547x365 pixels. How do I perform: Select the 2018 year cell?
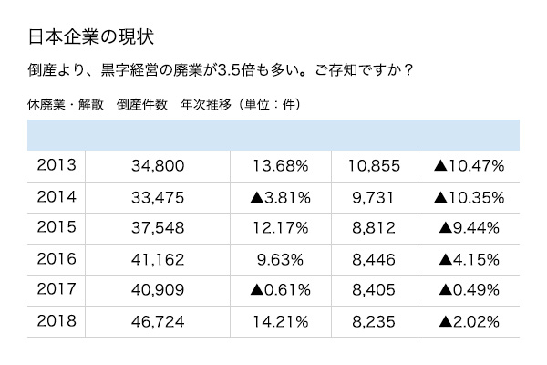coord(57,321)
